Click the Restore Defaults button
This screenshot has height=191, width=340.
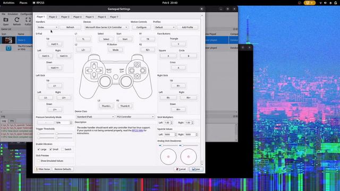point(63,169)
